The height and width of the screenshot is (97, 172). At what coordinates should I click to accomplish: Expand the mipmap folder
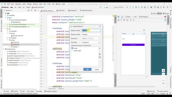tap(8, 38)
